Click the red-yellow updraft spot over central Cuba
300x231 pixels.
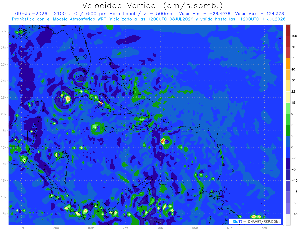pyautogui.click(x=101, y=103)
